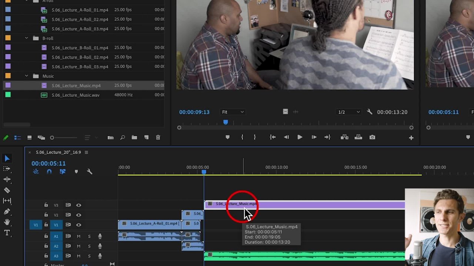
Task: Select S.06_Lecture_Music.wav in project panel
Action: (76, 95)
